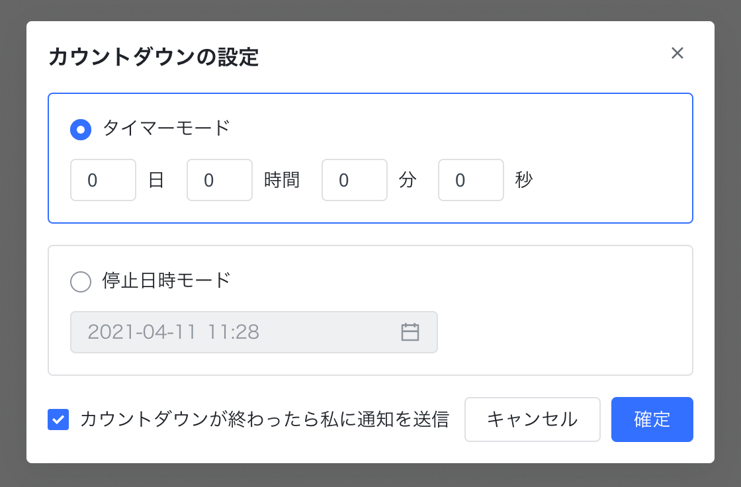Viewport: 741px width, 487px height.
Task: Click the 停止日時モード label text
Action: (x=166, y=281)
